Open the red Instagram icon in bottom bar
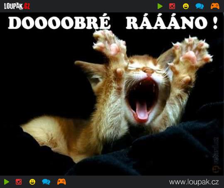This screenshot has width=224, height=188. [19, 182]
